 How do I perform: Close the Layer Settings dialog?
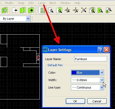[x=106, y=50]
